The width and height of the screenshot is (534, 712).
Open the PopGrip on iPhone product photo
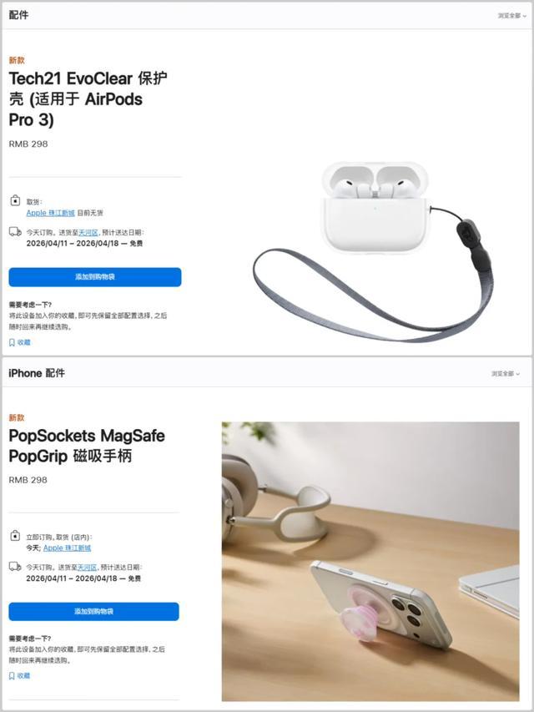coord(370,561)
